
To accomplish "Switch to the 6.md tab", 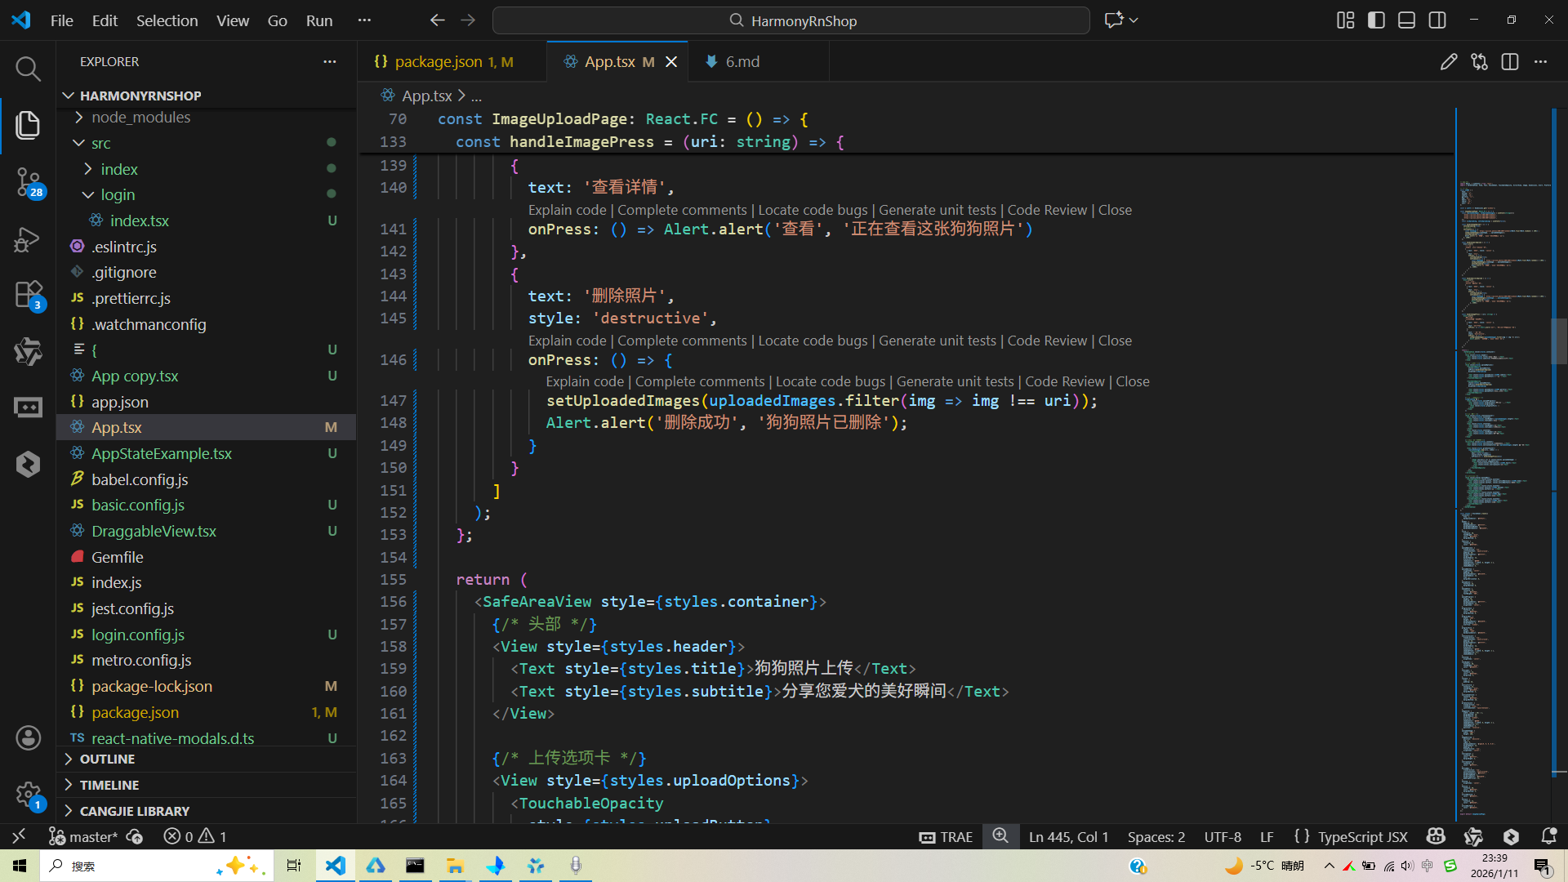I will 758,62.
